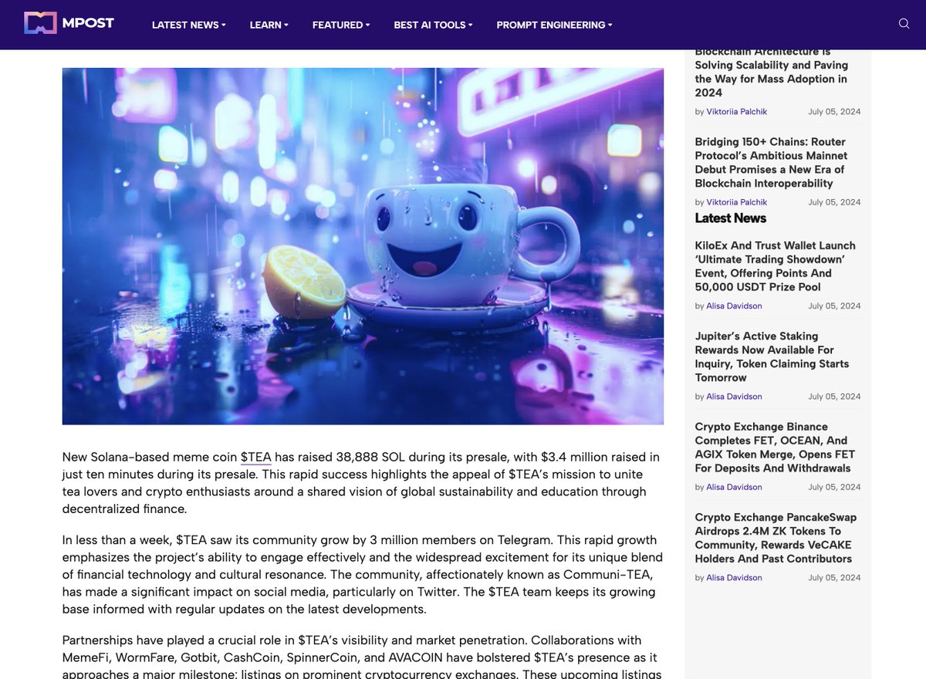Open the Binance FET token merge article

775,448
